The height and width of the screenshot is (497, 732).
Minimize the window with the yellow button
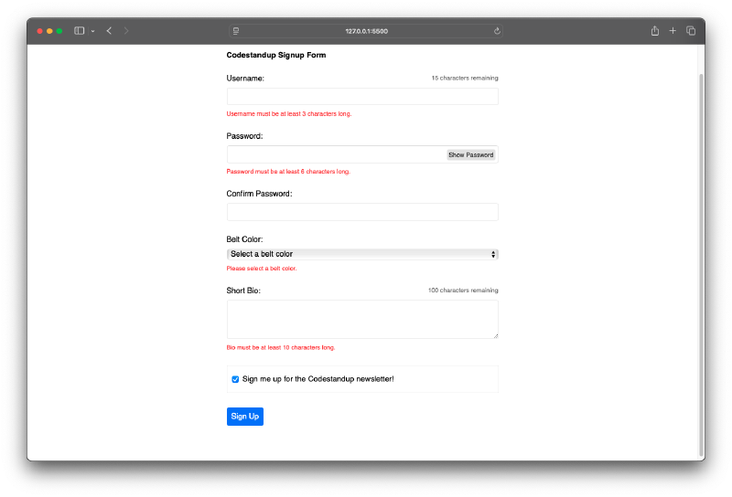click(x=49, y=31)
